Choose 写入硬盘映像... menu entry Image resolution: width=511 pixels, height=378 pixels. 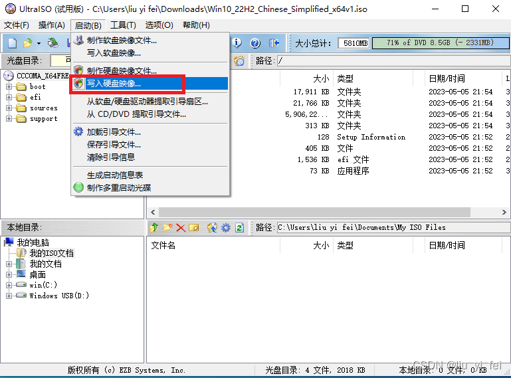pos(150,84)
